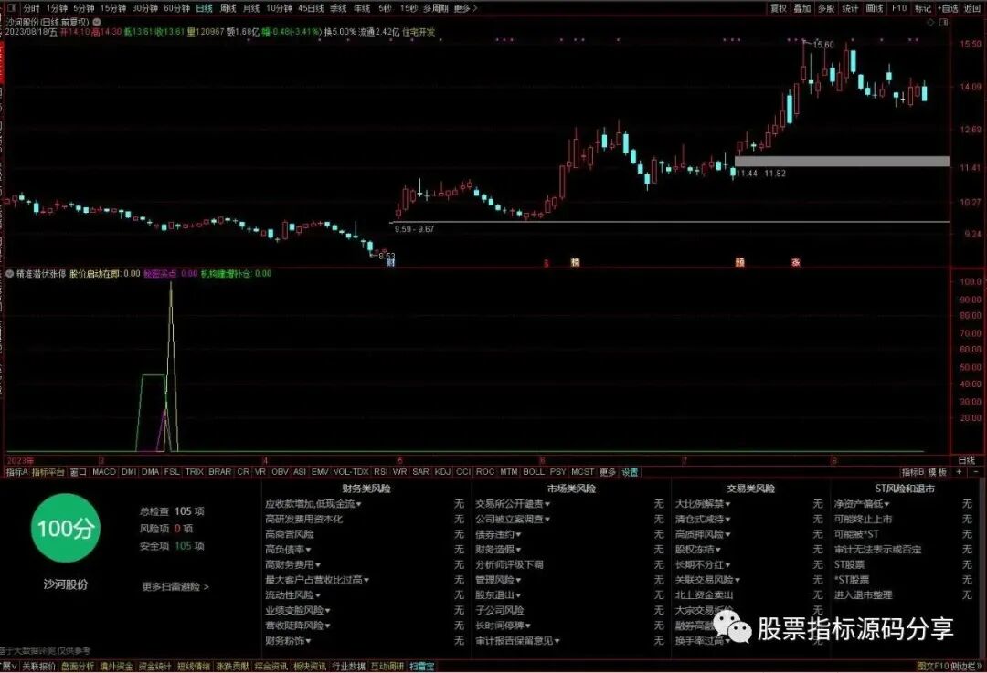Select the KDJ indicator

click(442, 472)
